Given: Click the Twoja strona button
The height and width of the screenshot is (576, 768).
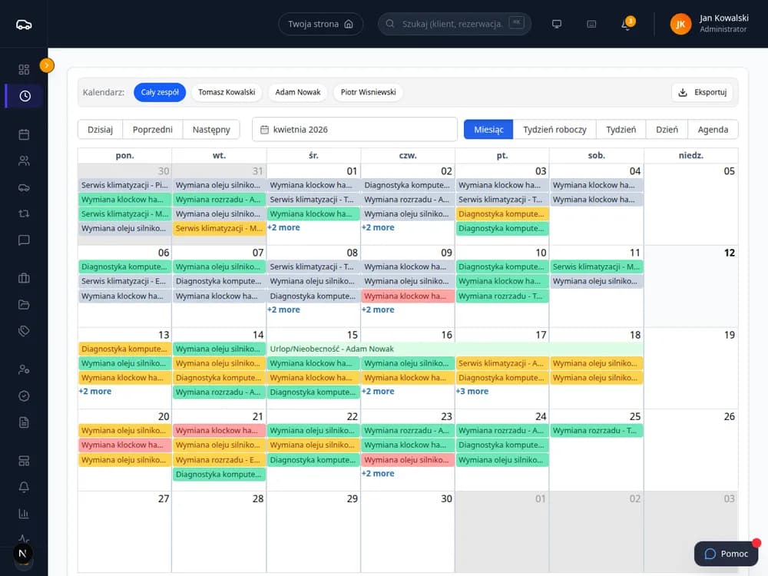Looking at the screenshot, I should click(320, 24).
